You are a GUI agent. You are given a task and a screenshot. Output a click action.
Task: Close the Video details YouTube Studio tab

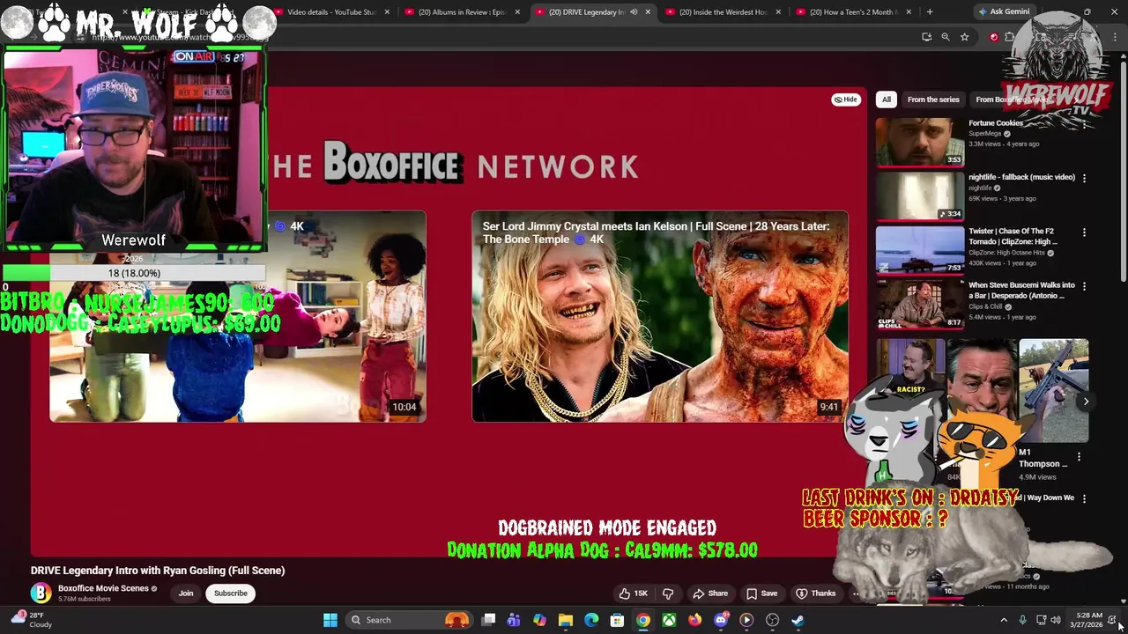pos(387,12)
